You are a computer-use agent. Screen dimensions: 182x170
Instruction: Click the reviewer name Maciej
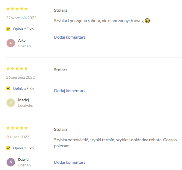coord(23,100)
